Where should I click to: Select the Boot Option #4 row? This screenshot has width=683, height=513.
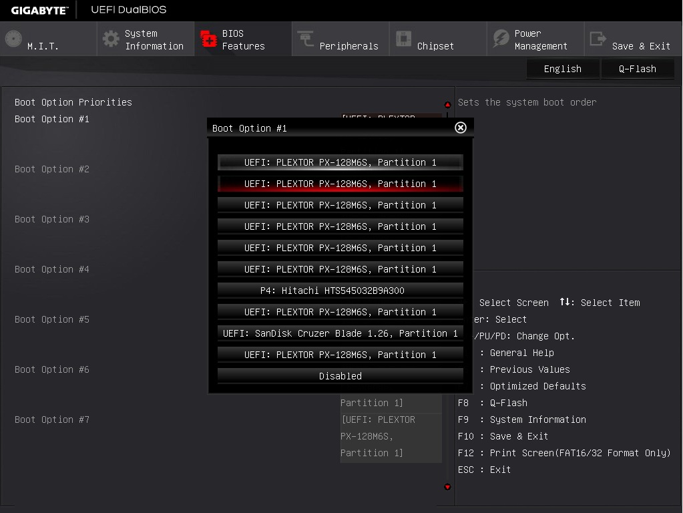[x=52, y=269]
